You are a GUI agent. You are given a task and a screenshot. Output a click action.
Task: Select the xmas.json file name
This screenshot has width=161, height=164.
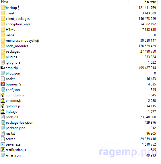point(13,155)
